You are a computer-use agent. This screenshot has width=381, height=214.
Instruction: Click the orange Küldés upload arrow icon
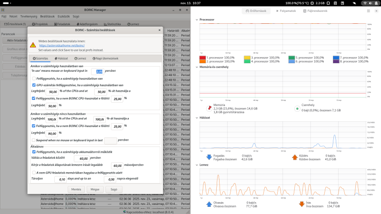coord(294,157)
